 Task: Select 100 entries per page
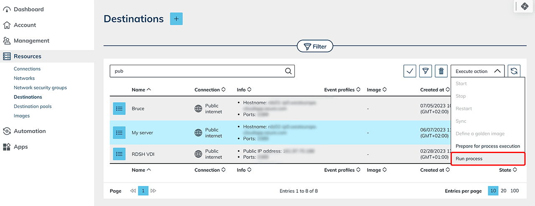[515, 191]
